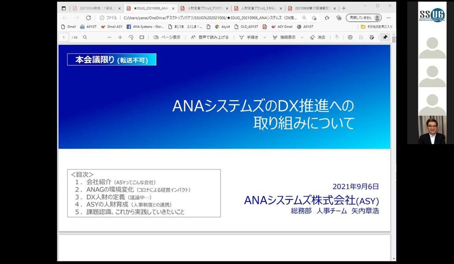Switch to the 人財変革プランv3_スキル tab

(258, 8)
